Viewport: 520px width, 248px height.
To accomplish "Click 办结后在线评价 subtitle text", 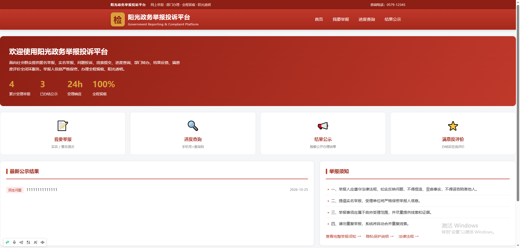I will click(453, 147).
